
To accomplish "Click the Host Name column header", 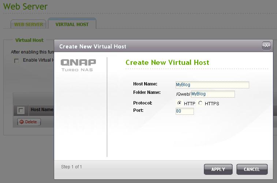I will (42, 110).
